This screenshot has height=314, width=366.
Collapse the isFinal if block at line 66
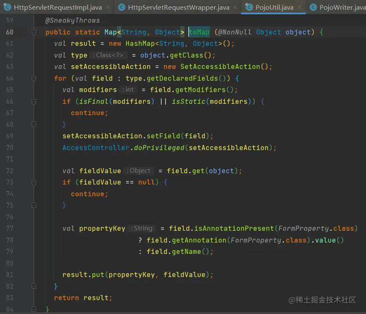pyautogui.click(x=34, y=102)
